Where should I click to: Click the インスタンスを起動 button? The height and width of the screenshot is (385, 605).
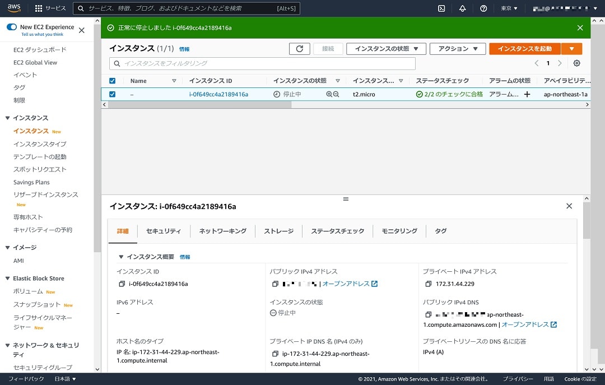(x=525, y=49)
